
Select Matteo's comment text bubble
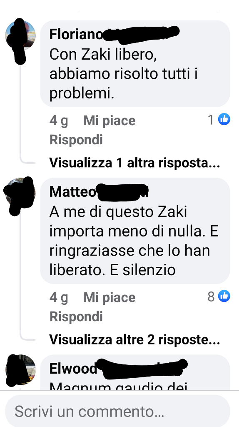135,231
